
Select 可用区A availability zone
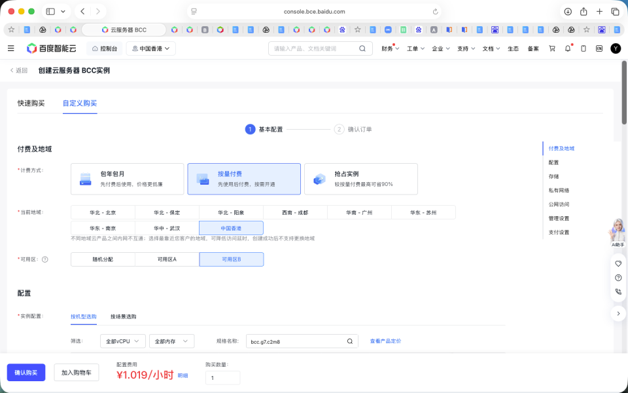pos(167,259)
